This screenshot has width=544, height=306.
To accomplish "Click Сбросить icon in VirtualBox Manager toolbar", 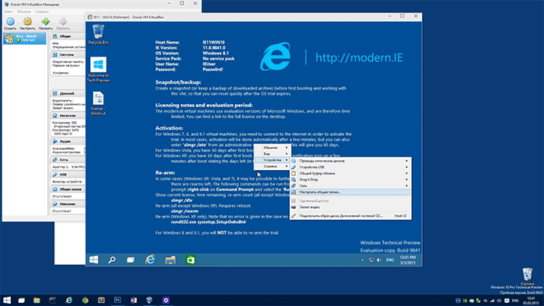I will click(63, 23).
